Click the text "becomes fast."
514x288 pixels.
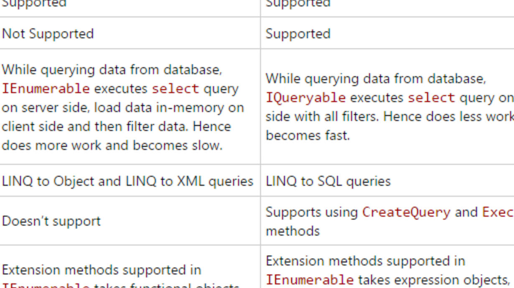308,135
